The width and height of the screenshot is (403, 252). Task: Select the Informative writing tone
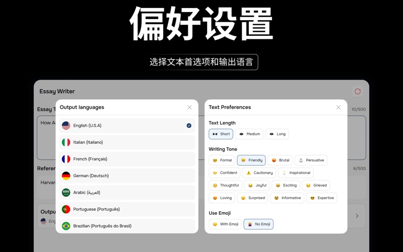287,198
